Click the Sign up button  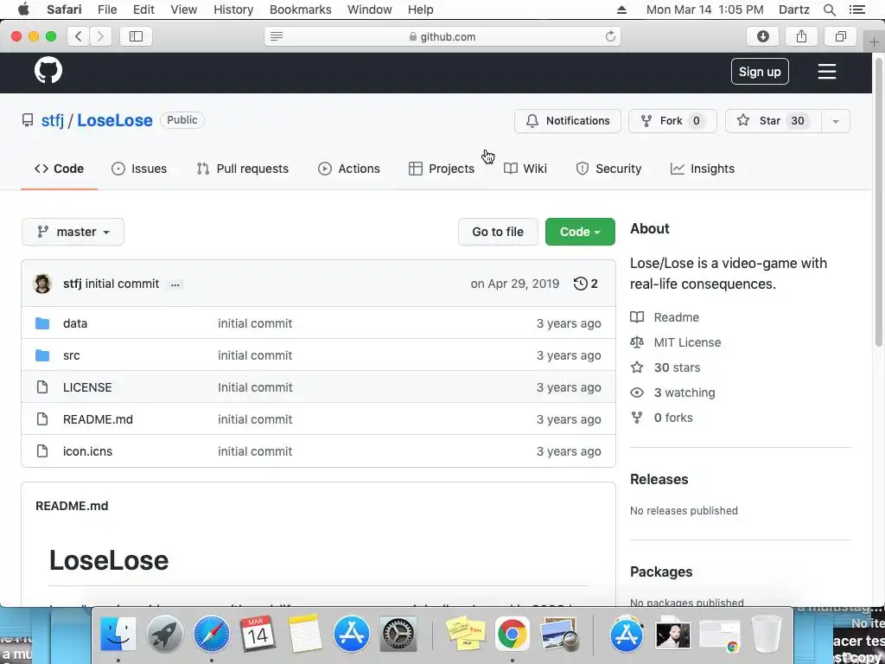click(760, 72)
